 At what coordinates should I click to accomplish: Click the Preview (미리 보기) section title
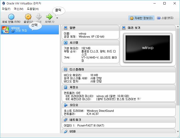tap(134, 28)
